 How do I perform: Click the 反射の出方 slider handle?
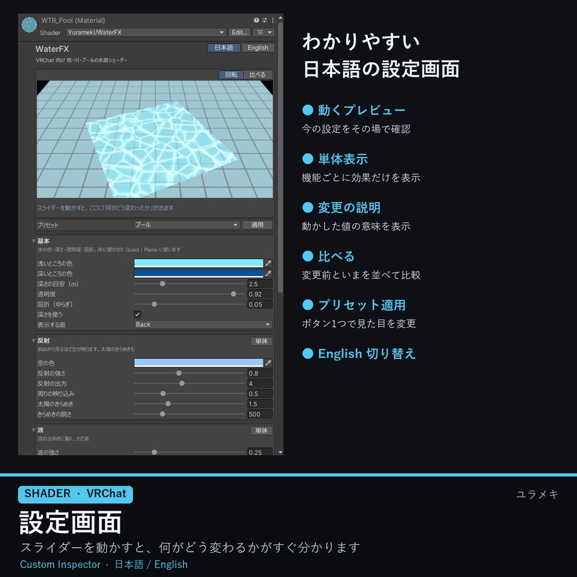click(x=182, y=383)
